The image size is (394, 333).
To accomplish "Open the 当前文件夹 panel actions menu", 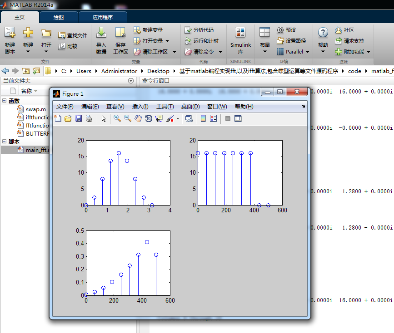I will [131, 81].
